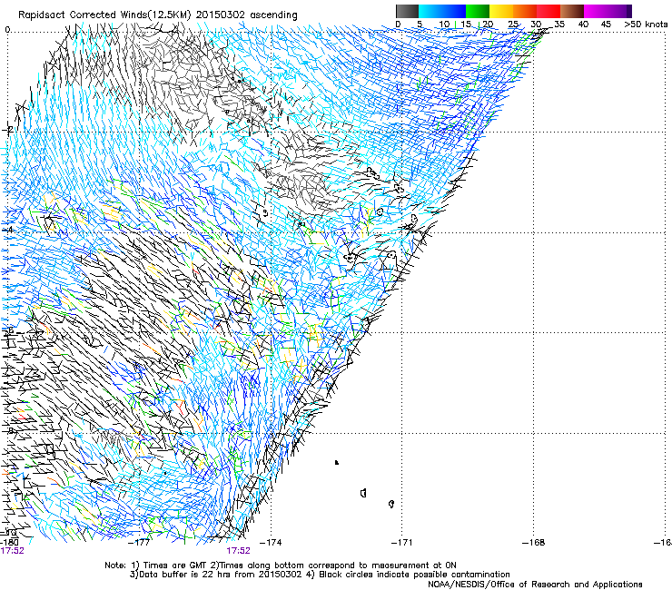Click the magenta 40–45 knots legend swatch
The width and height of the screenshot is (672, 590).
pyautogui.click(x=596, y=11)
